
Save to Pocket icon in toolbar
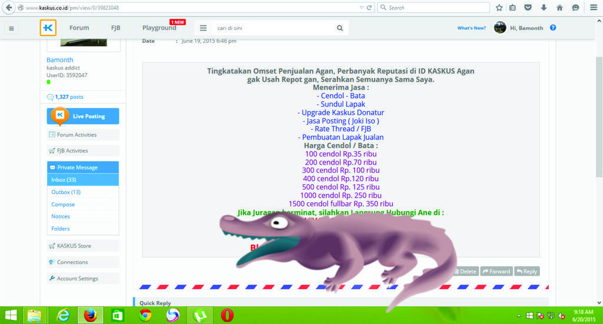(528, 7)
